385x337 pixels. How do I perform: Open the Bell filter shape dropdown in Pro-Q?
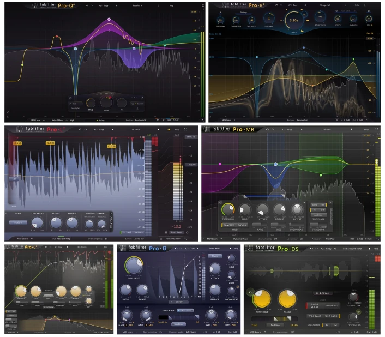tap(74, 104)
